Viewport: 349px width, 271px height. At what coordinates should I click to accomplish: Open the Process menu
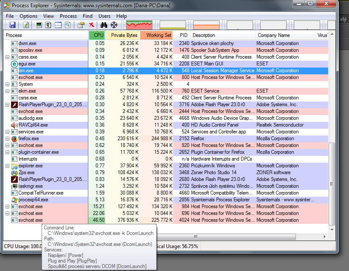tap(68, 16)
